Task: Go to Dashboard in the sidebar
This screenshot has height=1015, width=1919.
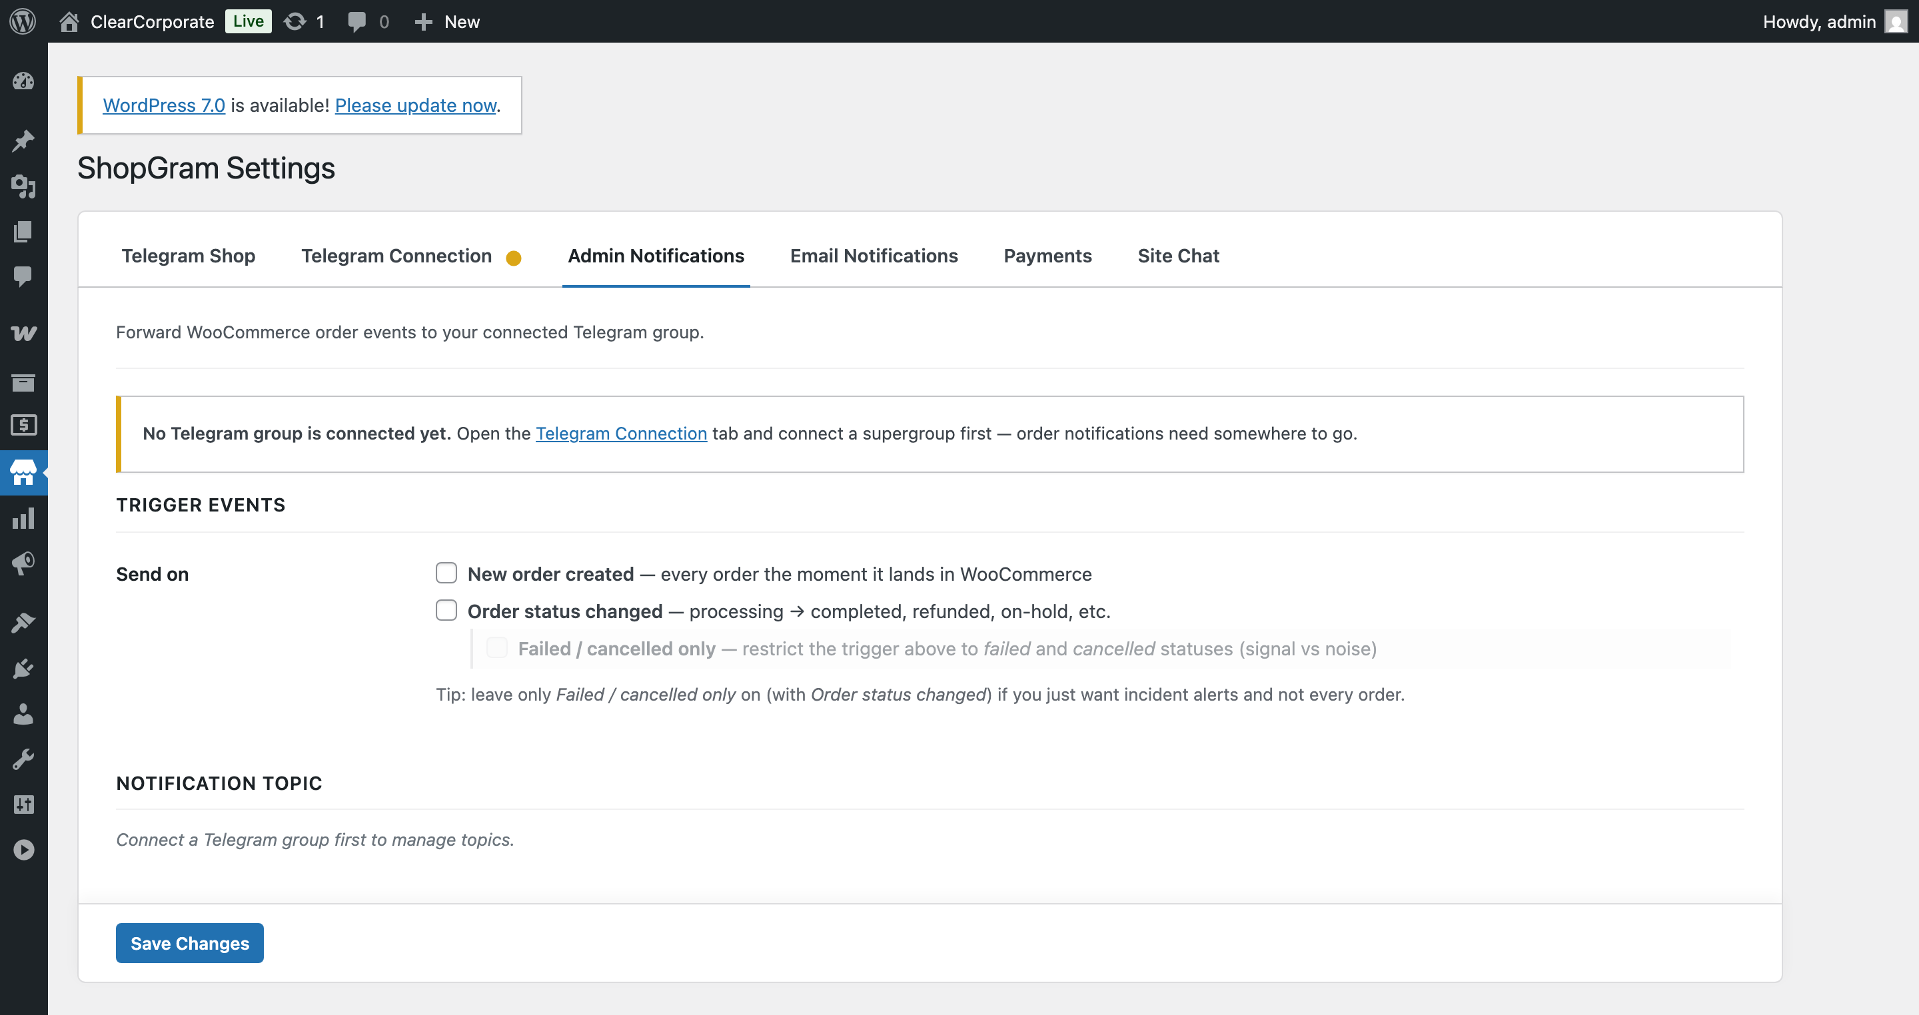Action: pos(24,81)
